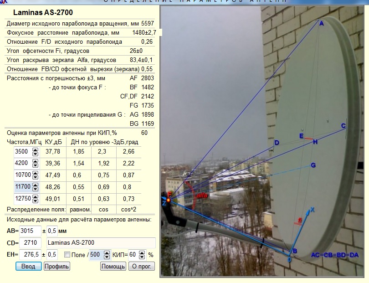Click aiming point G on dish

(x=313, y=165)
